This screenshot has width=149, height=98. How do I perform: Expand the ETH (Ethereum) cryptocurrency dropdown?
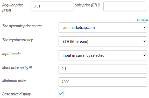pyautogui.click(x=103, y=42)
